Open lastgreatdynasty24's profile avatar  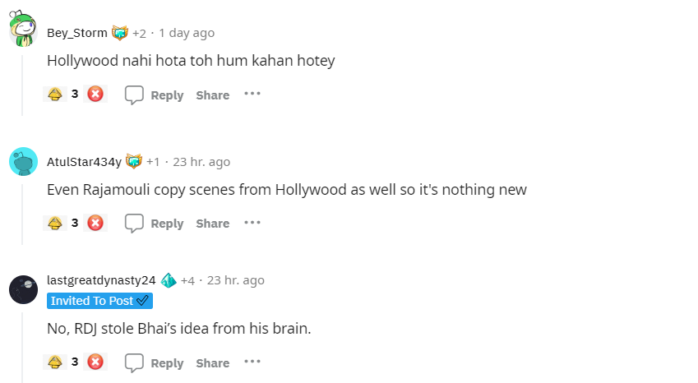pos(23,289)
